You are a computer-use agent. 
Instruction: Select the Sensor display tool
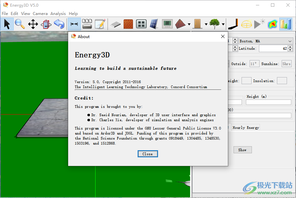pyautogui.click(x=167, y=24)
